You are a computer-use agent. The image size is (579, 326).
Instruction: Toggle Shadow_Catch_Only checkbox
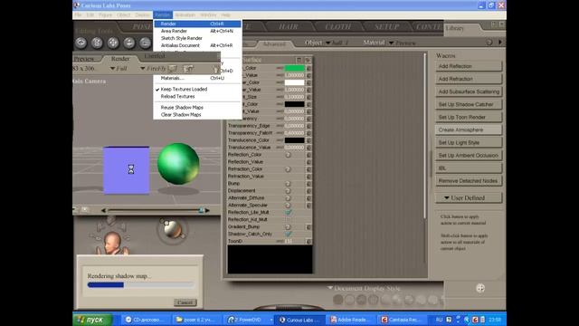(x=289, y=234)
